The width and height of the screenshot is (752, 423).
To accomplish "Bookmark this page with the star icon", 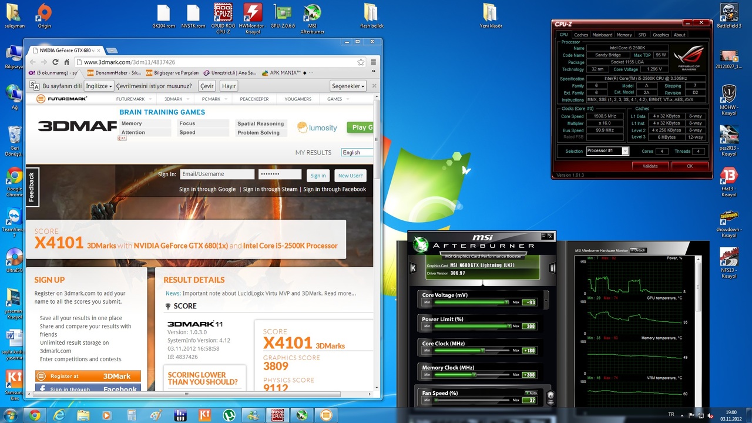I will click(x=361, y=62).
